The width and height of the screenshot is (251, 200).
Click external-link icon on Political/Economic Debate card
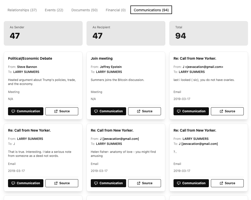click(56, 111)
